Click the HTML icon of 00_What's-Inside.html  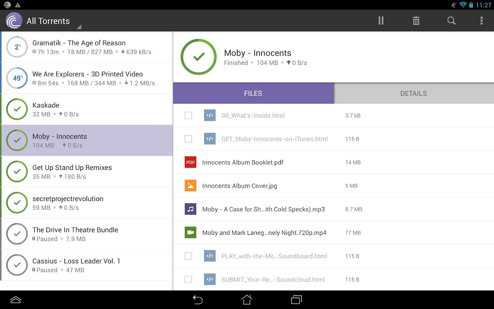[x=210, y=115]
